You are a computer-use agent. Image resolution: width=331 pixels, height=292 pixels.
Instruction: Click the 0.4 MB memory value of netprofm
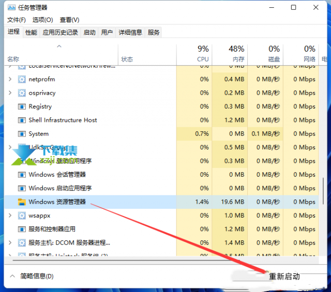pyautogui.click(x=234, y=79)
